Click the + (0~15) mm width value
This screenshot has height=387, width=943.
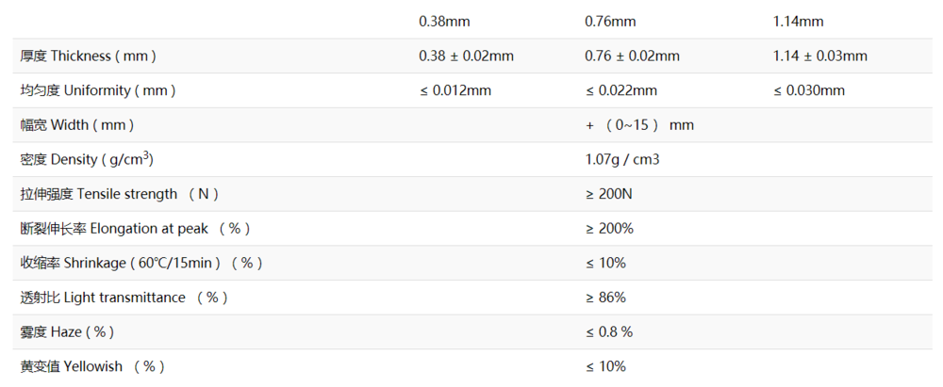[x=639, y=124]
